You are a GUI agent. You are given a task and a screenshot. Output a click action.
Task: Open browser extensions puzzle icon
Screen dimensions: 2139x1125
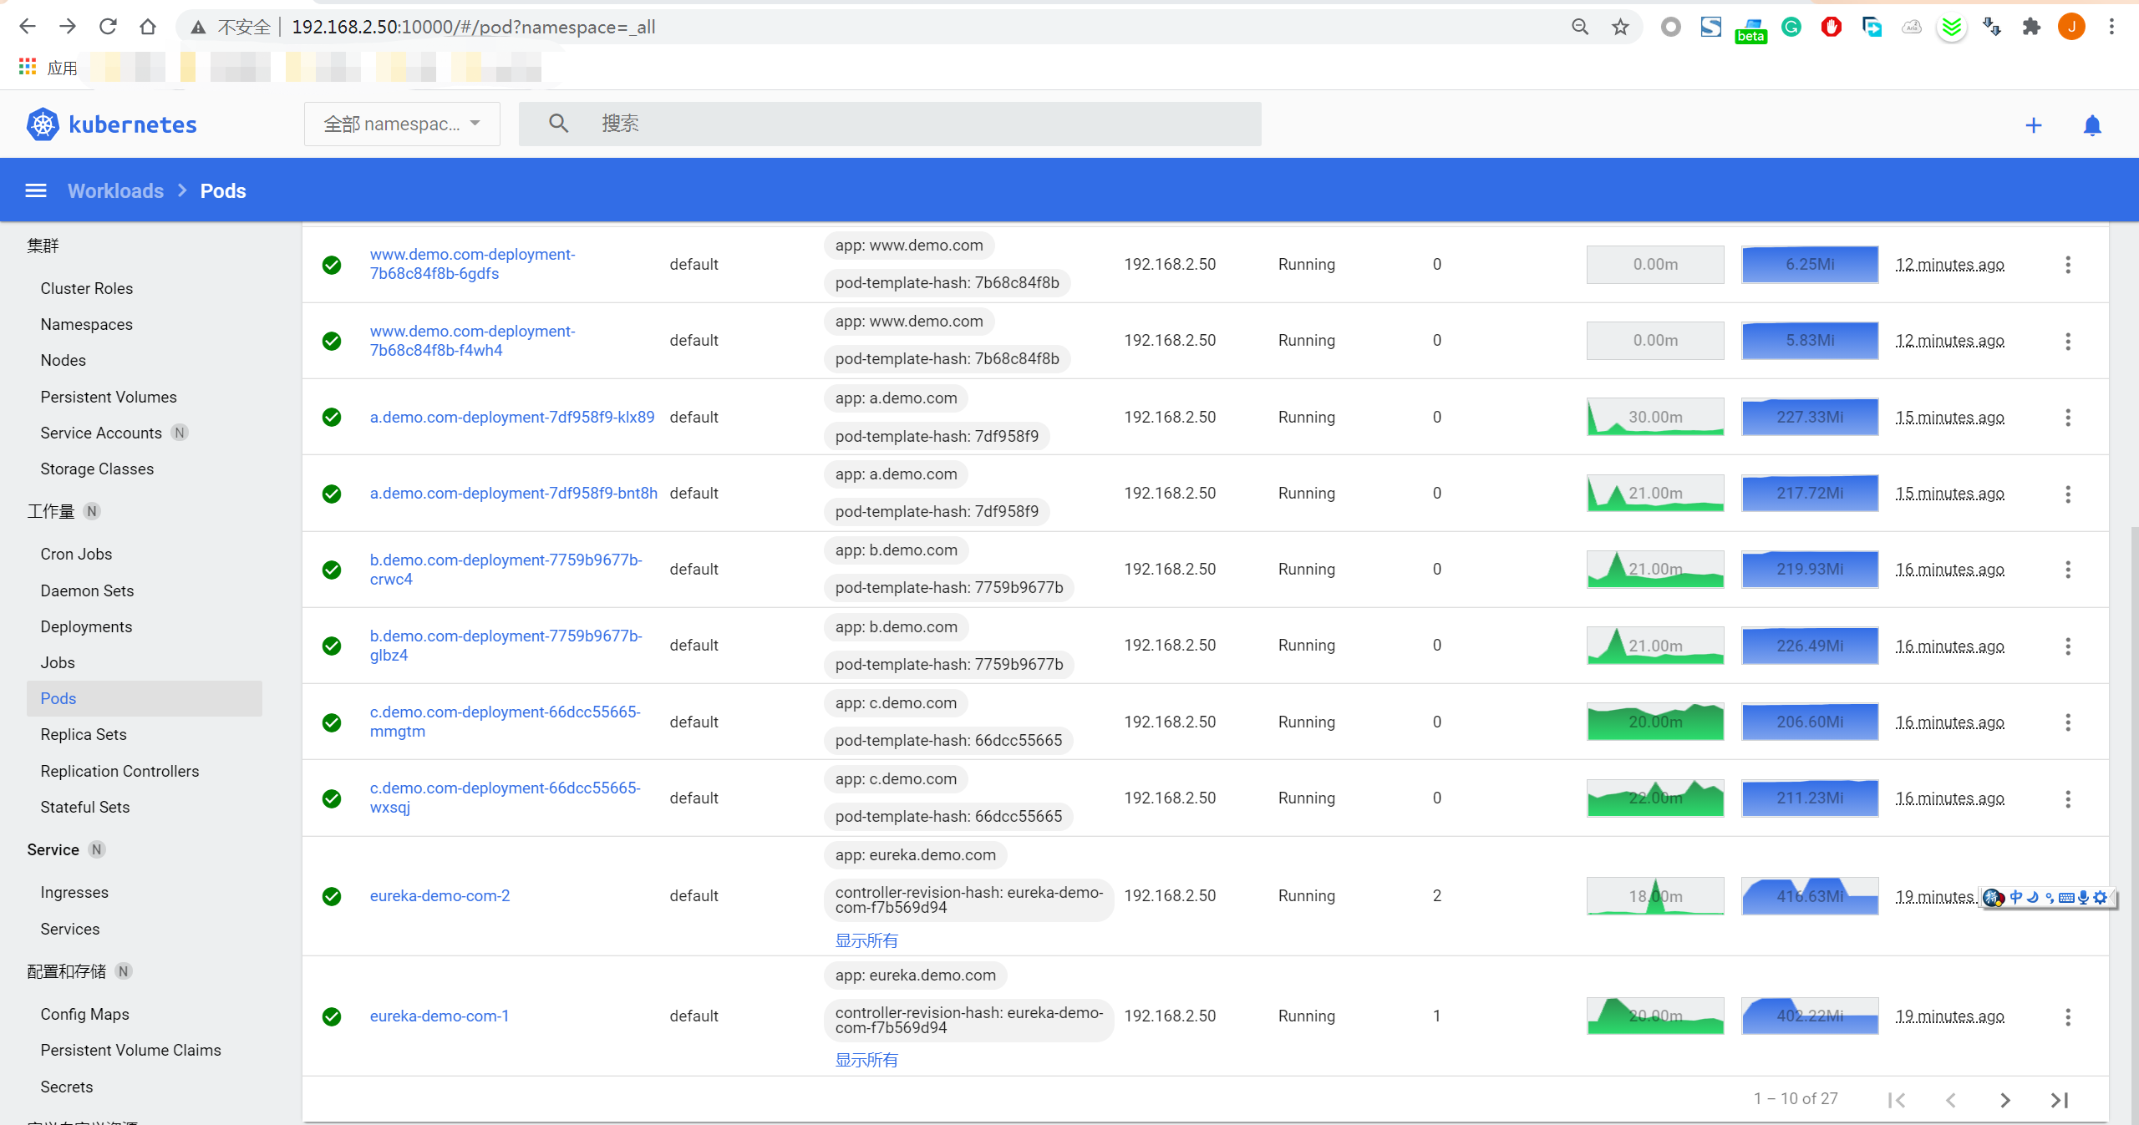tap(2031, 27)
